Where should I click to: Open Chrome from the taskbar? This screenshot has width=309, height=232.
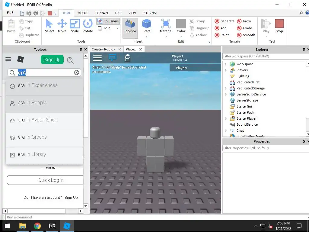[x=37, y=226]
